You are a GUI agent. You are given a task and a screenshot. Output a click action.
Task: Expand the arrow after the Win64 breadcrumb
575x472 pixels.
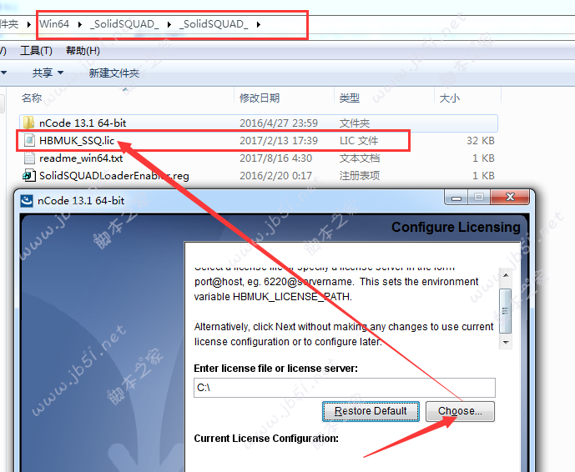(x=80, y=24)
